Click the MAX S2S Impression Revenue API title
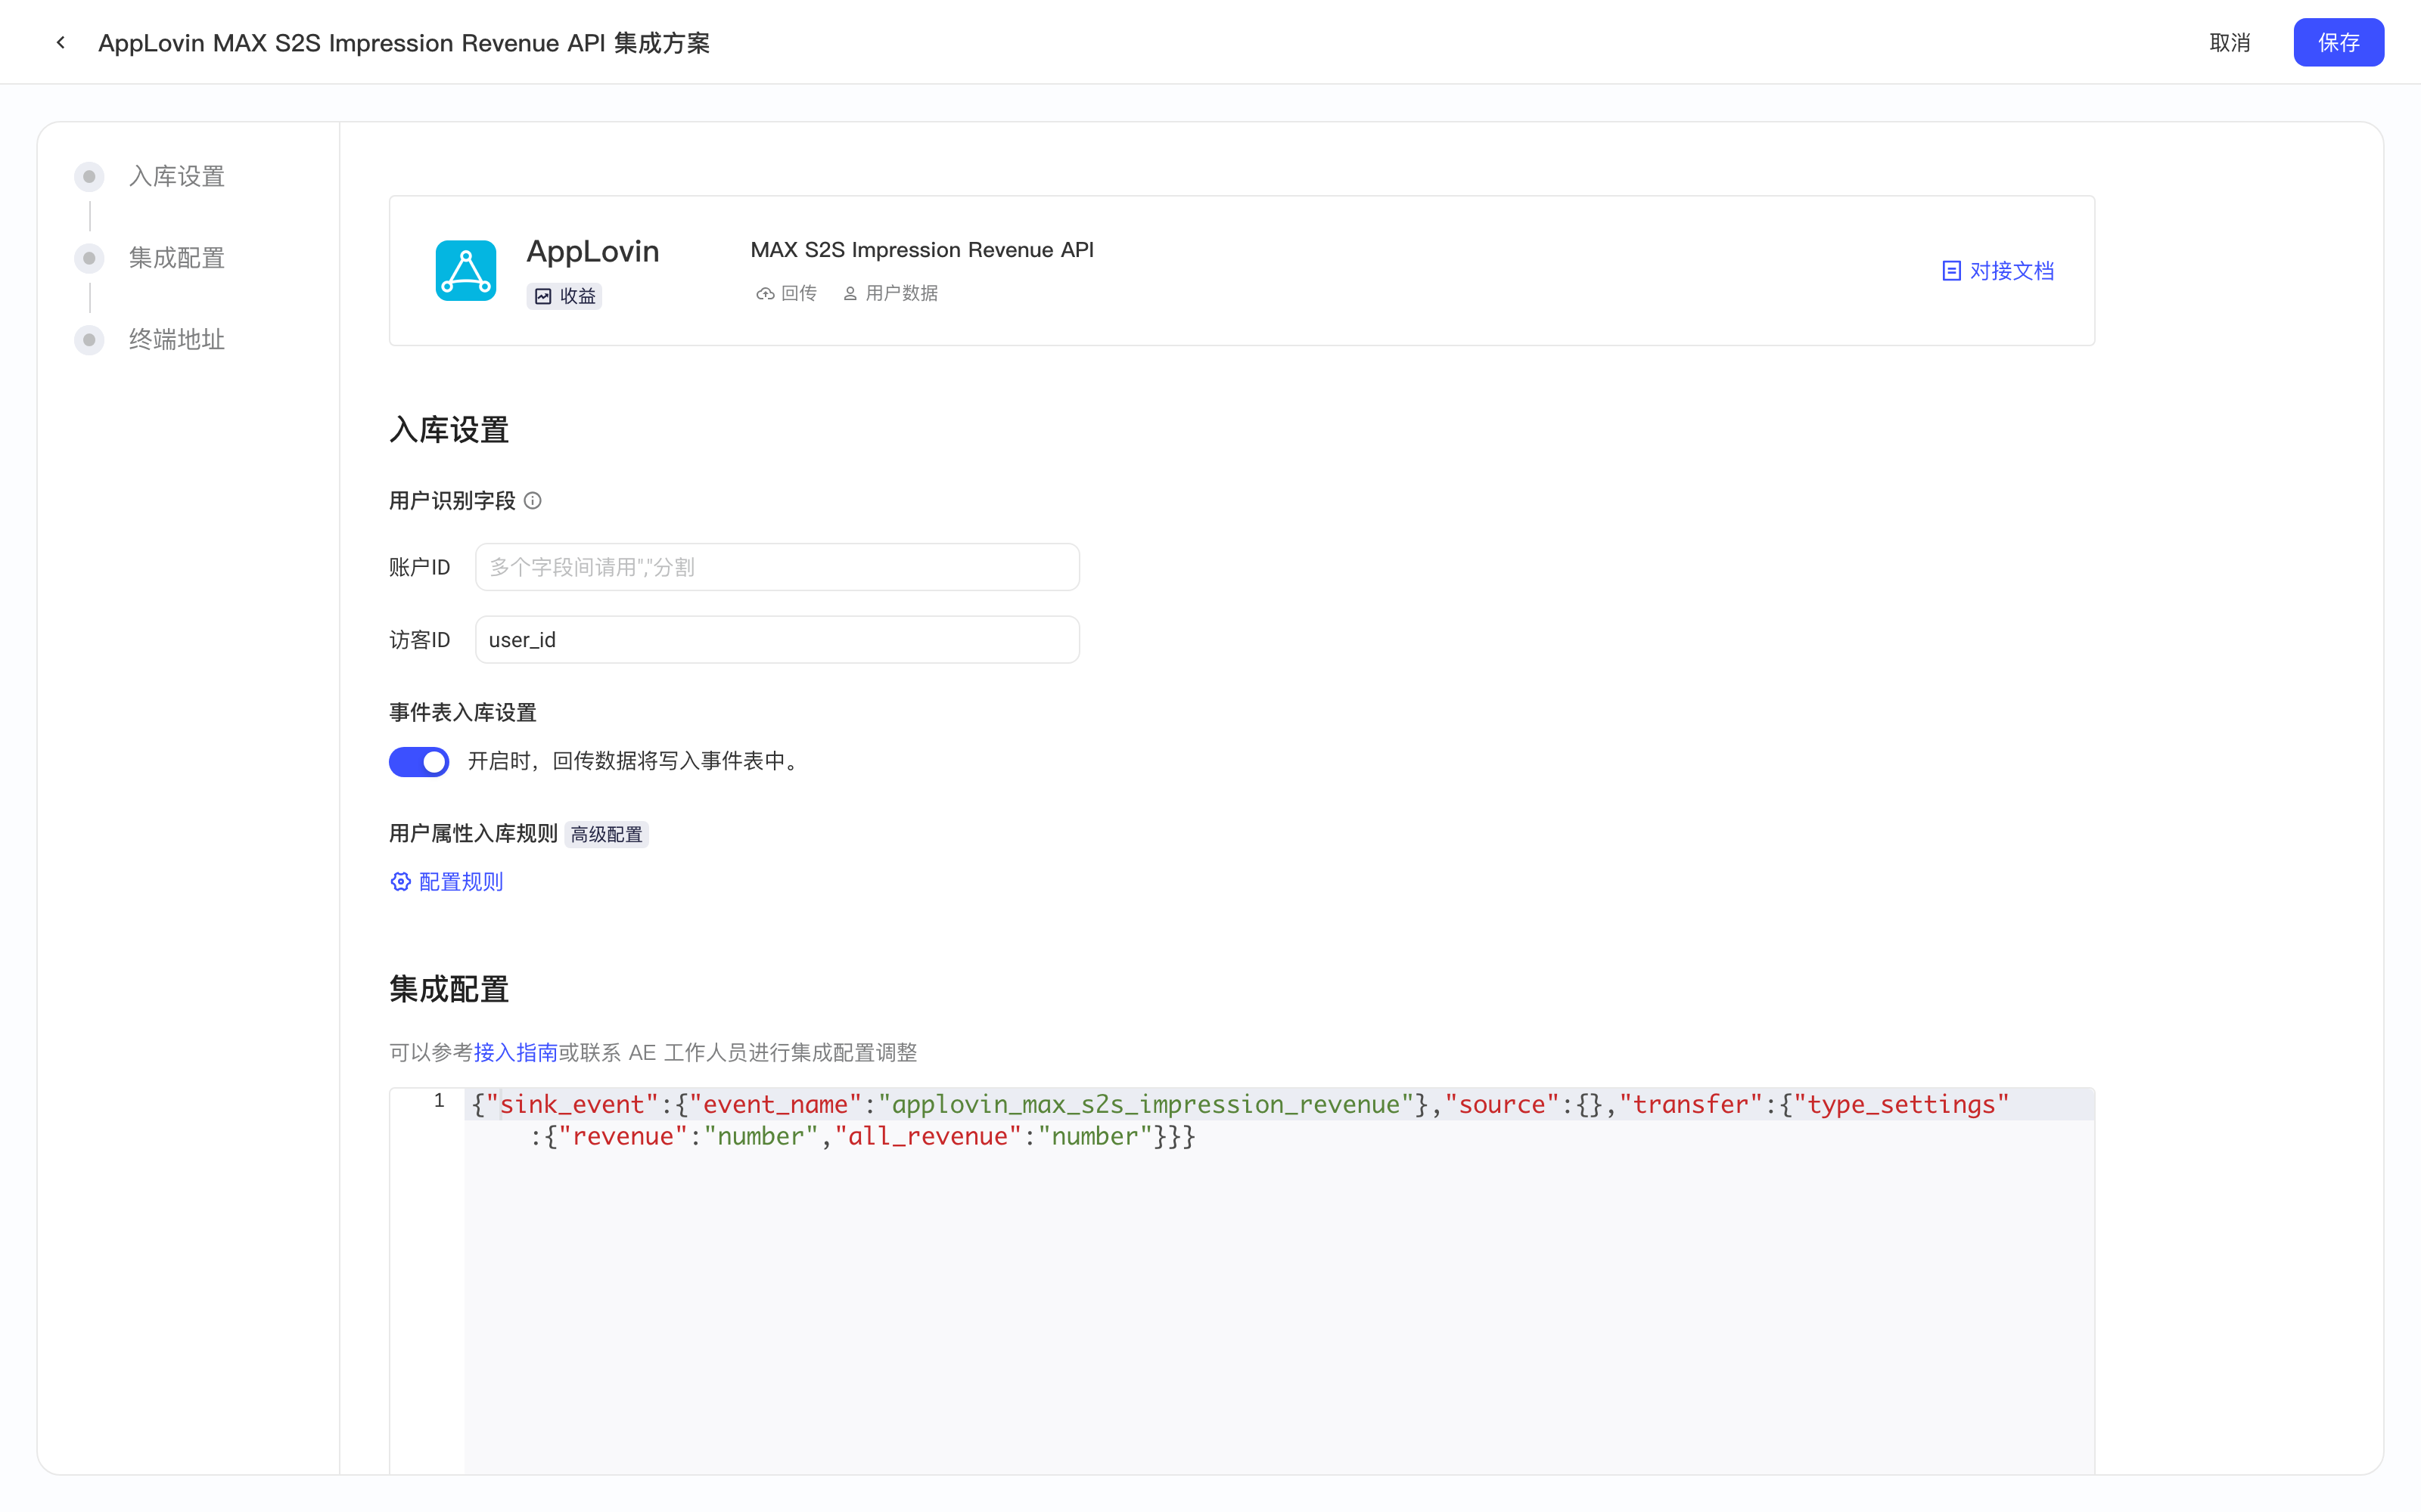 pos(921,250)
